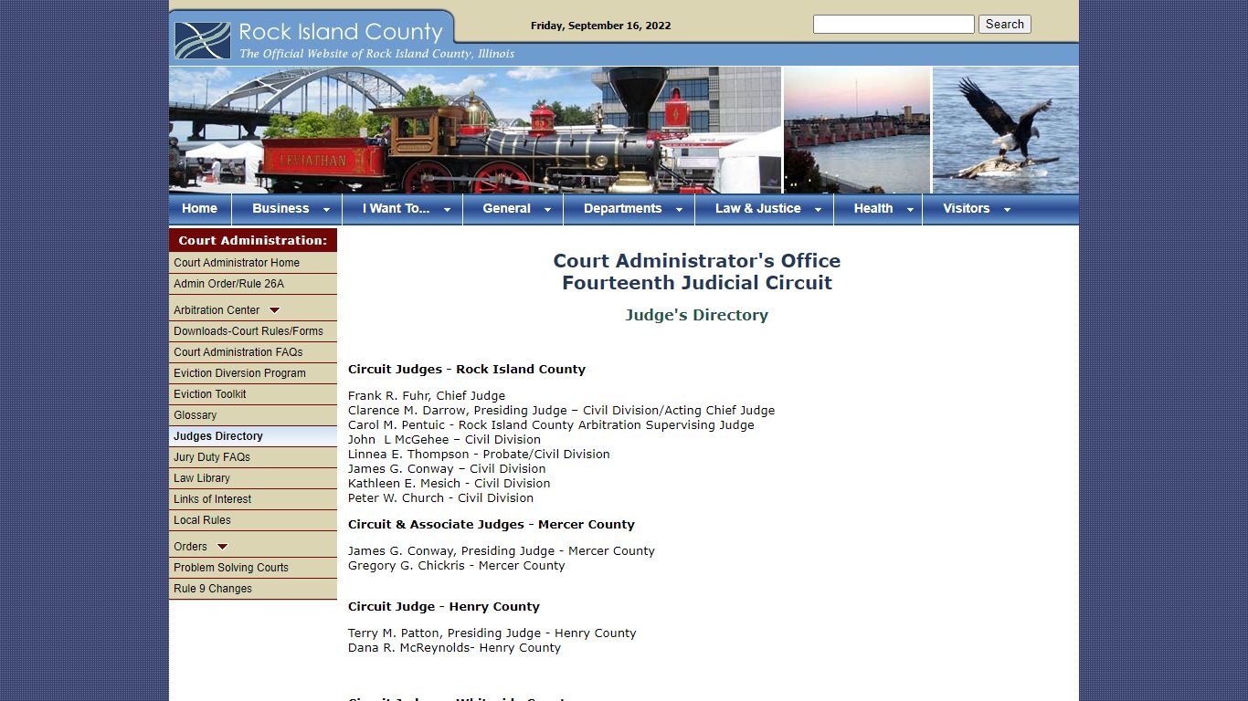
Task: Open Jury Duty FAQs link
Action: pyautogui.click(x=253, y=457)
